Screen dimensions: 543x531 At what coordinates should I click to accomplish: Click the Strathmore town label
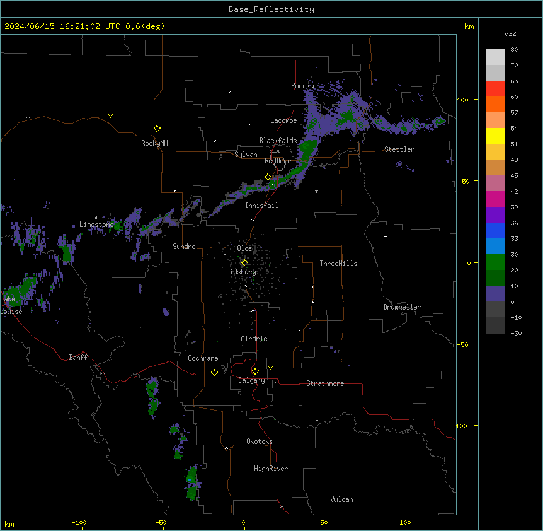coord(325,383)
